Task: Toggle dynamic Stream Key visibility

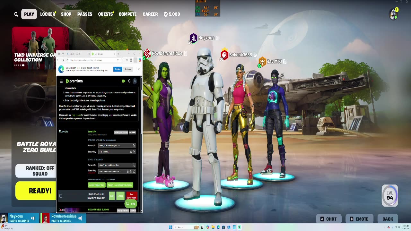Action: coord(131,152)
